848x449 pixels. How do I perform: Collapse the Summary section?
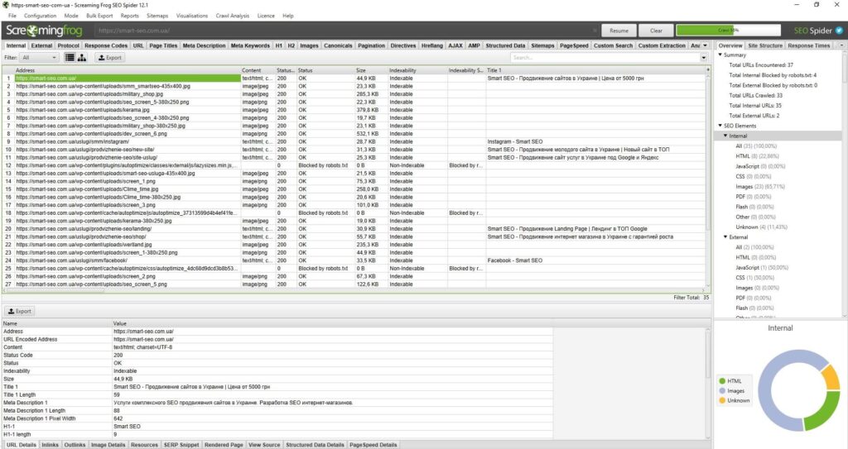(x=720, y=55)
